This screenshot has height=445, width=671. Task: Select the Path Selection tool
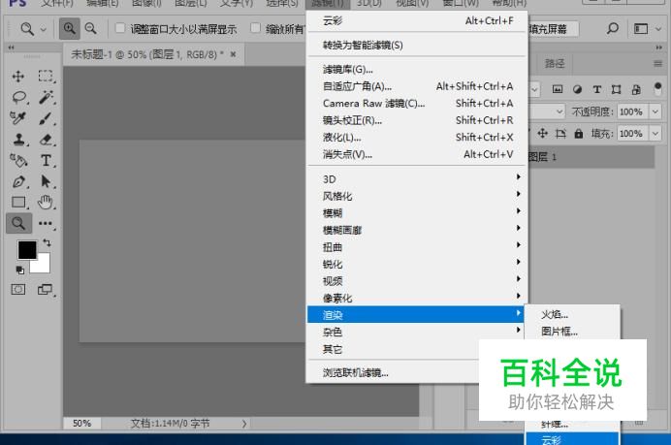tap(46, 181)
